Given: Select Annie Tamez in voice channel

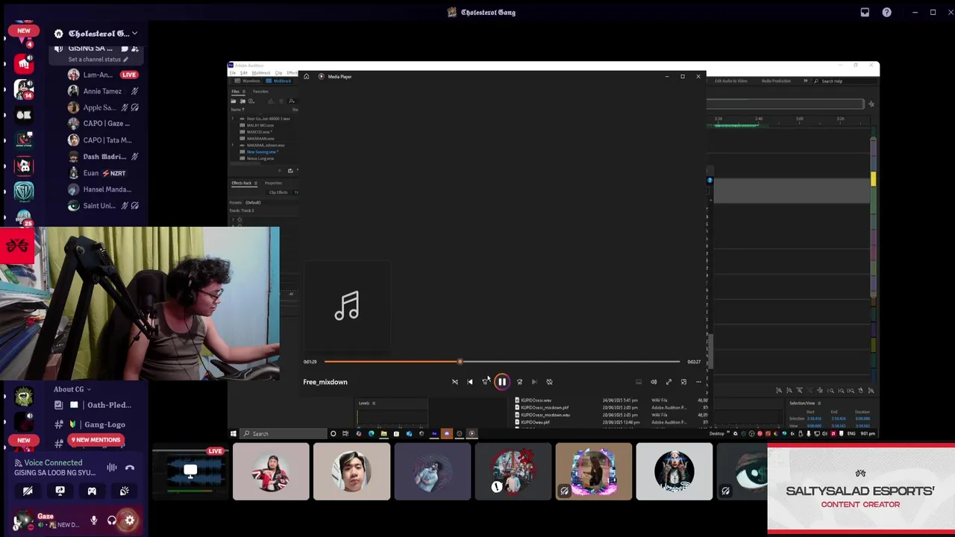Looking at the screenshot, I should [102, 91].
